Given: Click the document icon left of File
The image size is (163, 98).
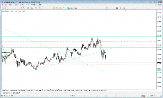Looking at the screenshot, I should tap(2, 5).
